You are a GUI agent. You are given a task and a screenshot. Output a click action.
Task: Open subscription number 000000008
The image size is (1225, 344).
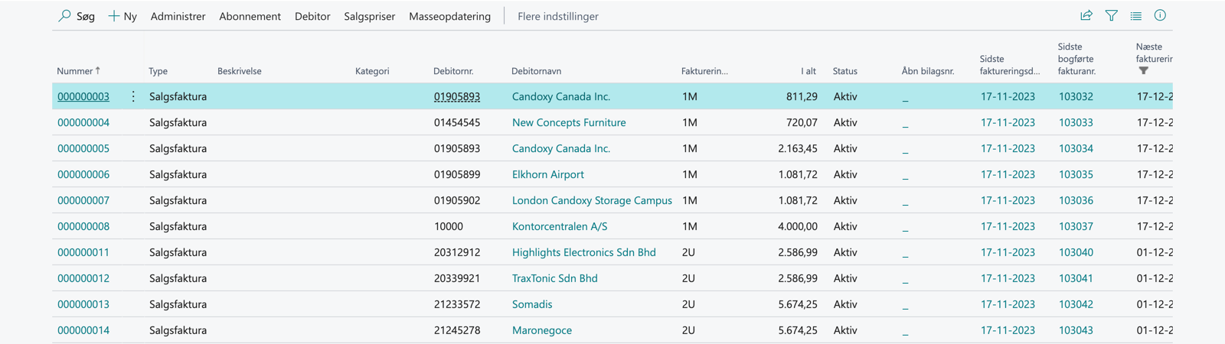click(x=83, y=226)
